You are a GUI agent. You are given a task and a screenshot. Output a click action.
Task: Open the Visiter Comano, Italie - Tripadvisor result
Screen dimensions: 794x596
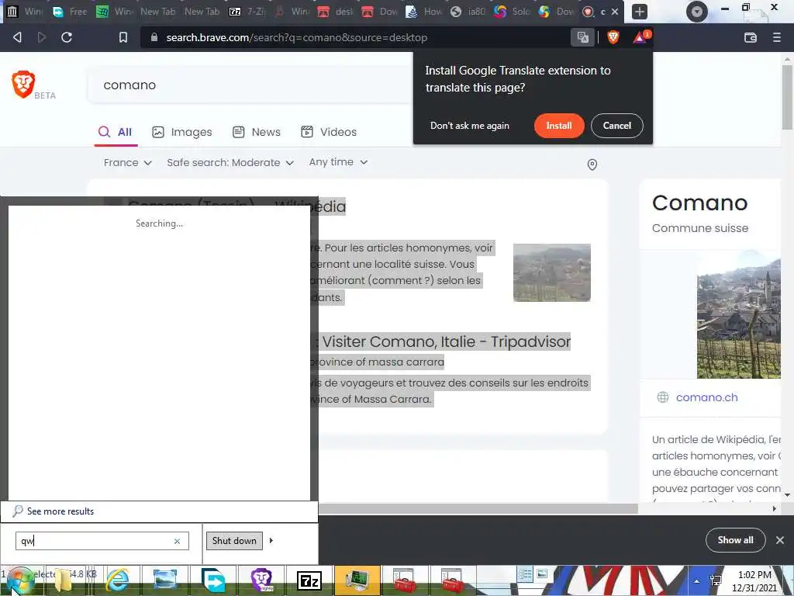[446, 341]
